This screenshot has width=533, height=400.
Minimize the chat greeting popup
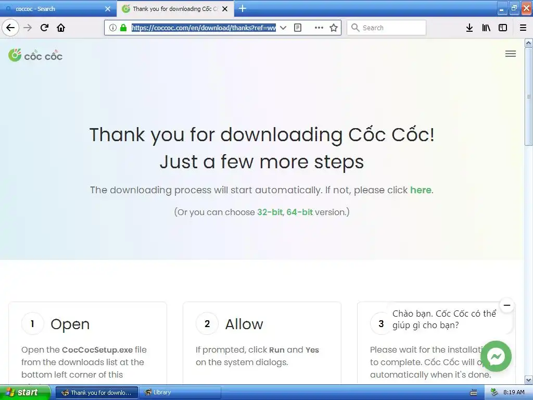[x=507, y=305]
